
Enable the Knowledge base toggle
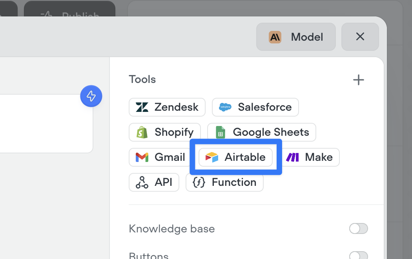(x=358, y=228)
